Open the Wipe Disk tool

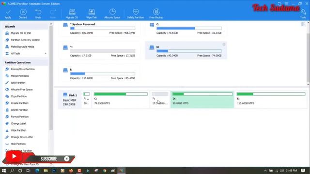[x=92, y=14]
